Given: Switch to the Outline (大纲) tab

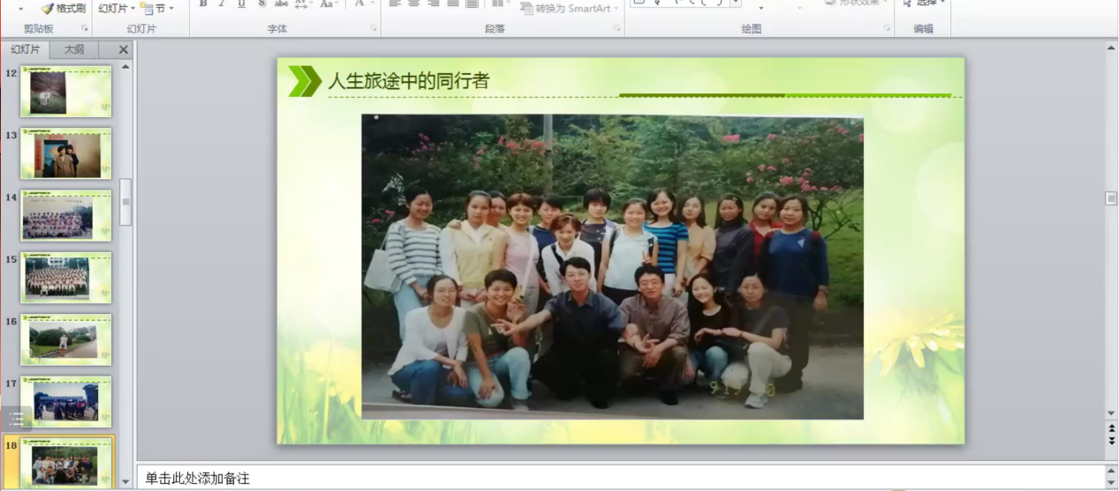Looking at the screenshot, I should (74, 49).
